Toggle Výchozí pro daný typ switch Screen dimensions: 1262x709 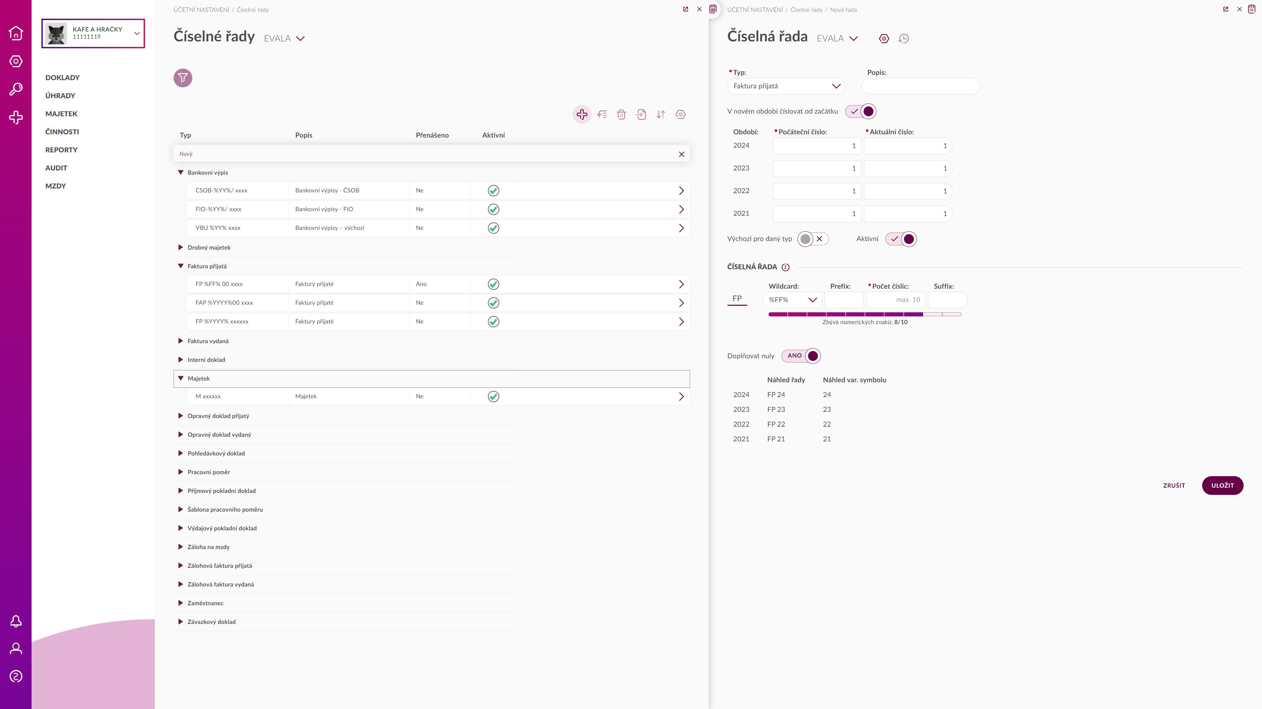(x=813, y=239)
